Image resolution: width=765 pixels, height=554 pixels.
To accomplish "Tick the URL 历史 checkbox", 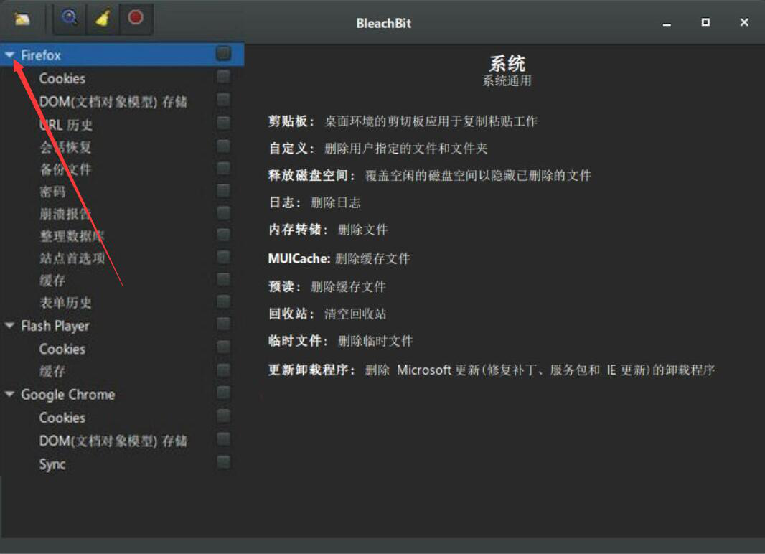I will 223,123.
